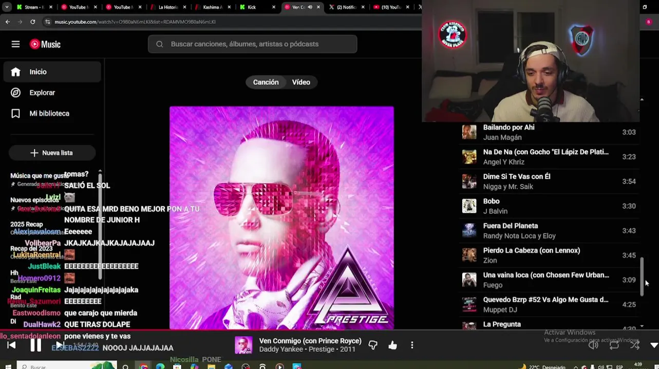Switch to the X Notifications tab
The image size is (659, 369).
point(347,7)
